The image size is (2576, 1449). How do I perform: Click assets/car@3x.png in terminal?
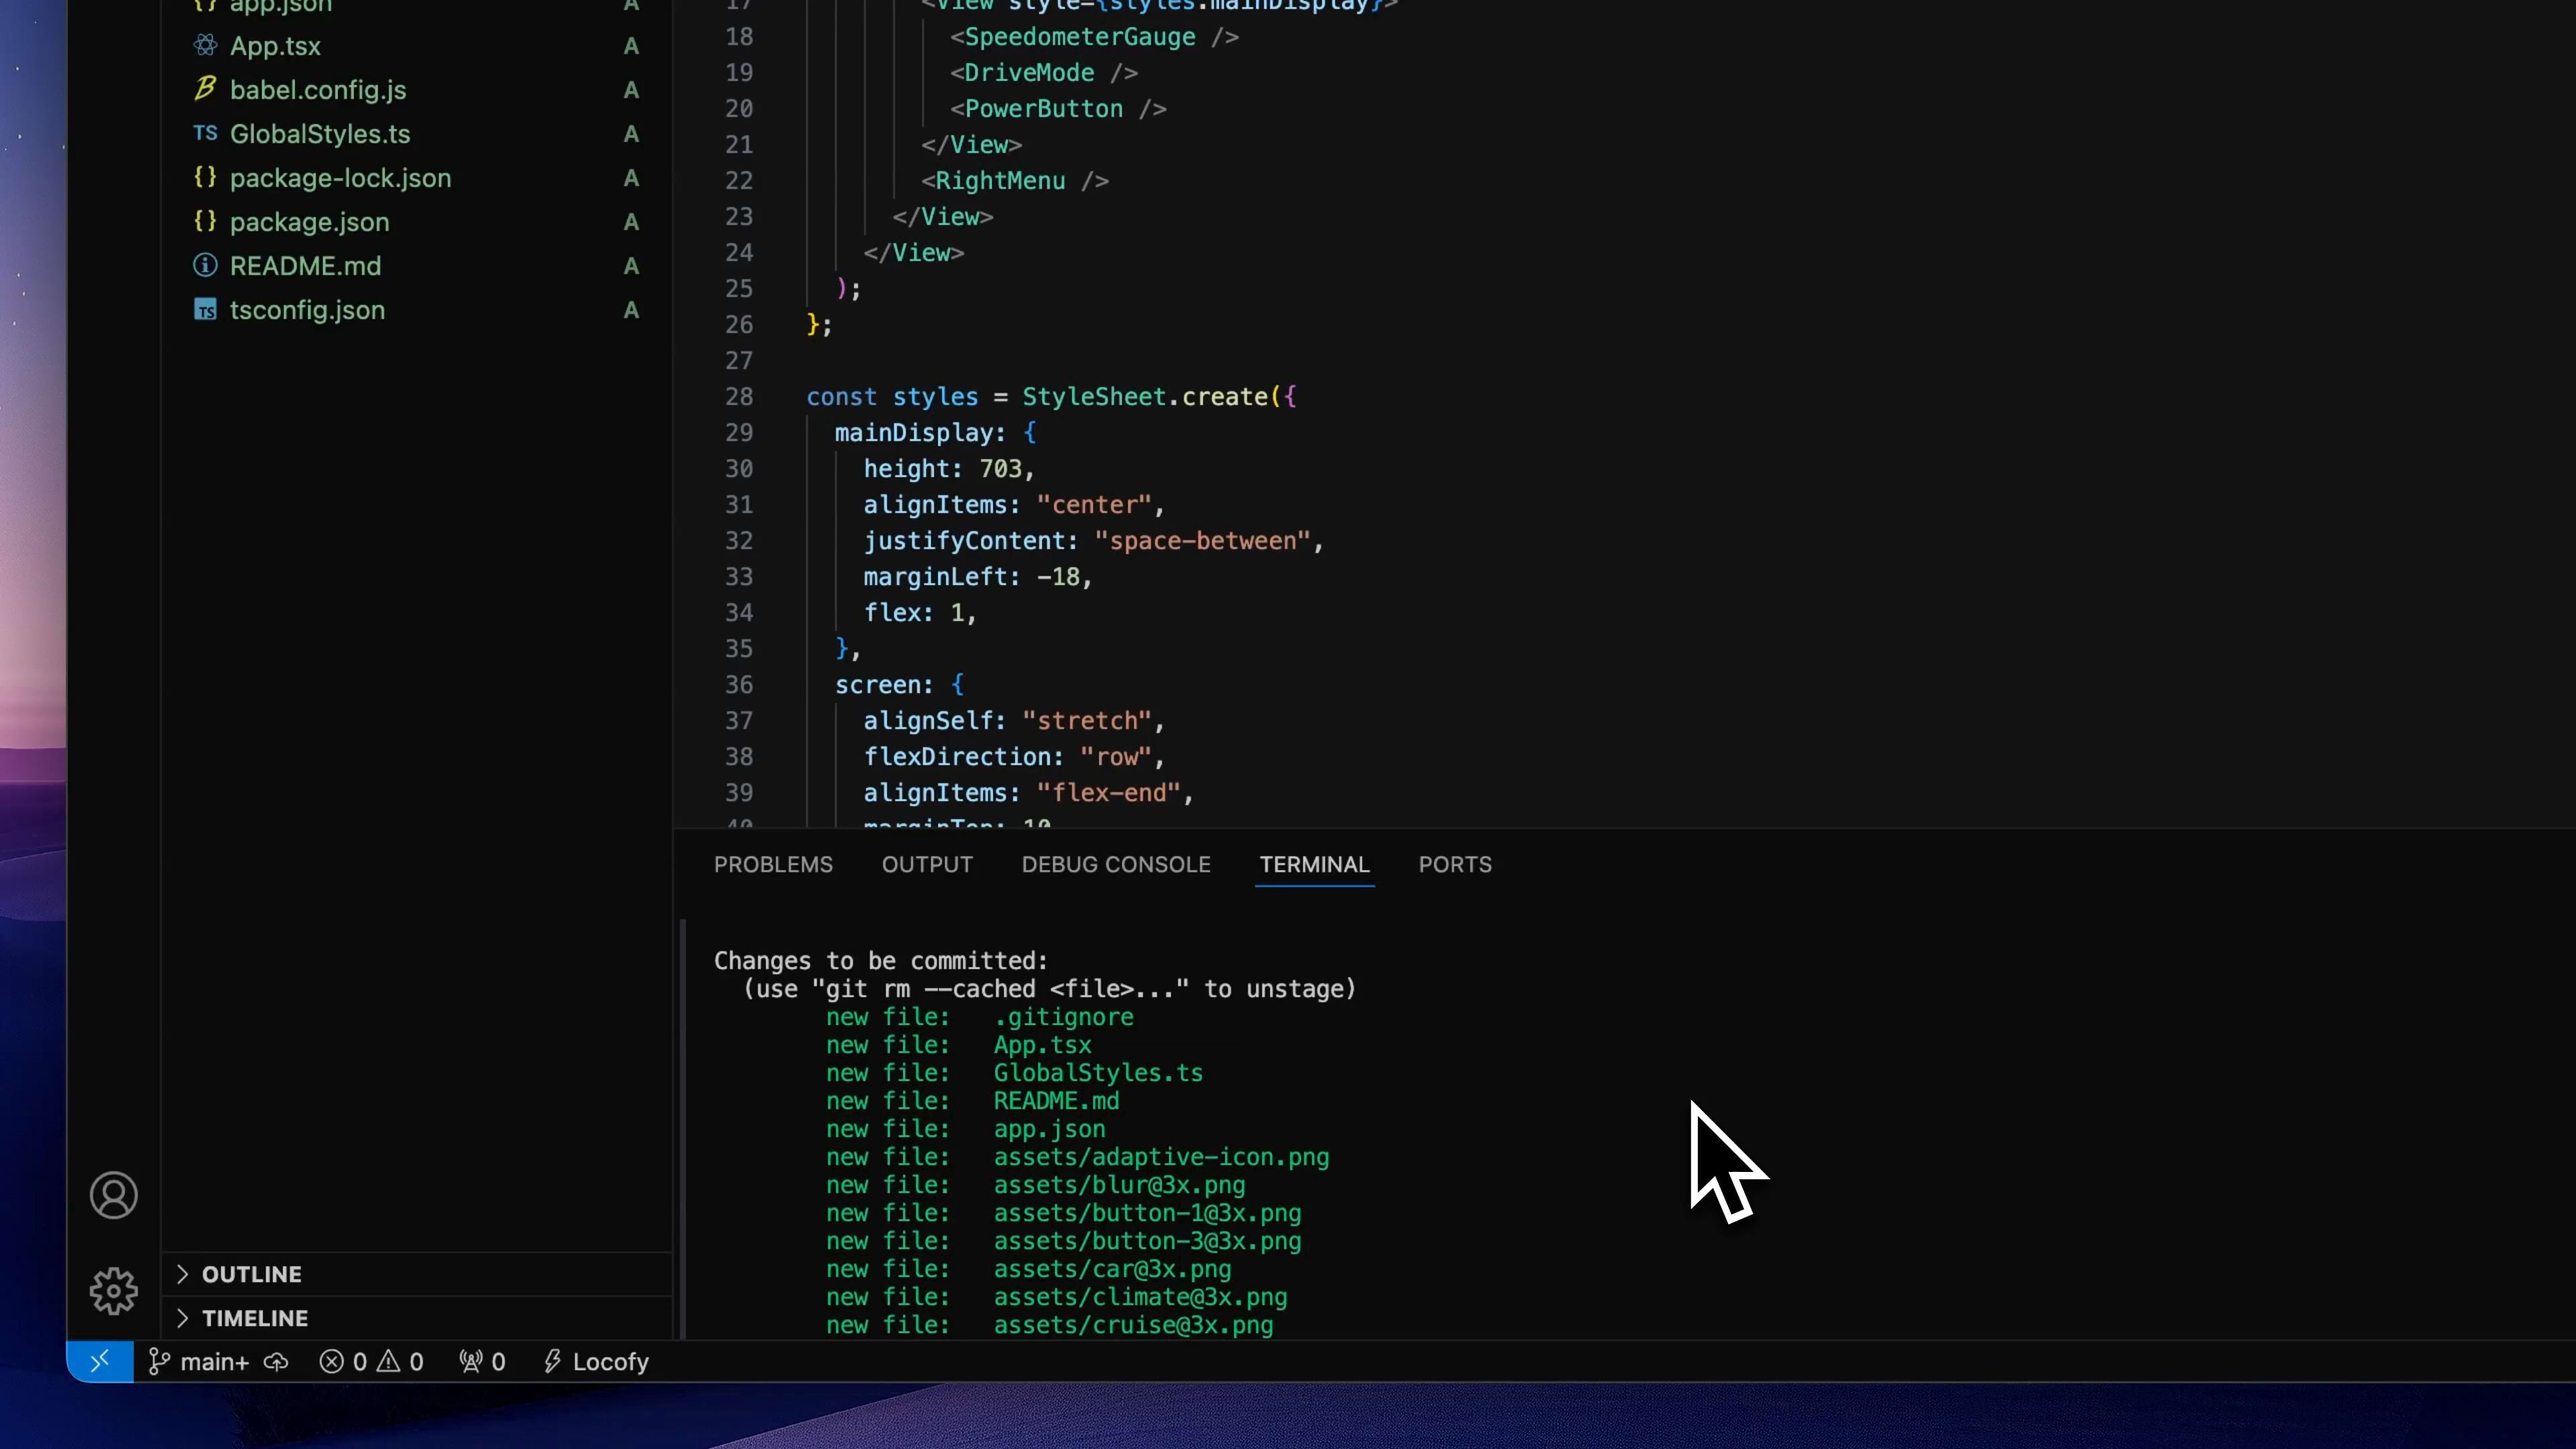(1112, 1269)
